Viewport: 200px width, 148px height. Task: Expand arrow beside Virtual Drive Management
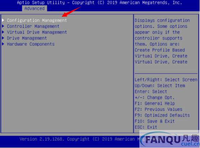[3, 32]
